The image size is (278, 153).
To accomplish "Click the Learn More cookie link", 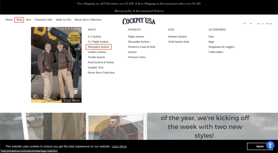I will pyautogui.click(x=119, y=146).
